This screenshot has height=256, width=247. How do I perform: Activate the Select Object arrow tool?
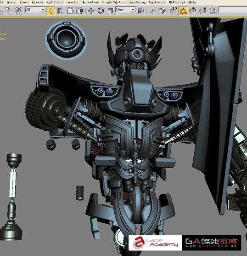(x=51, y=11)
